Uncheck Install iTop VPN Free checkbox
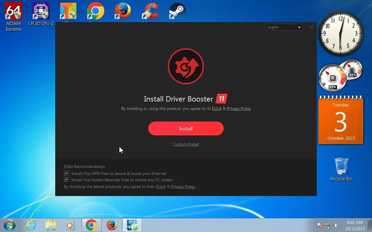Screen dimensions: 372x232 click(66, 173)
